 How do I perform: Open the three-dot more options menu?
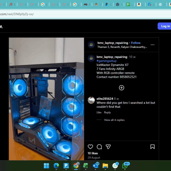tap(152, 45)
